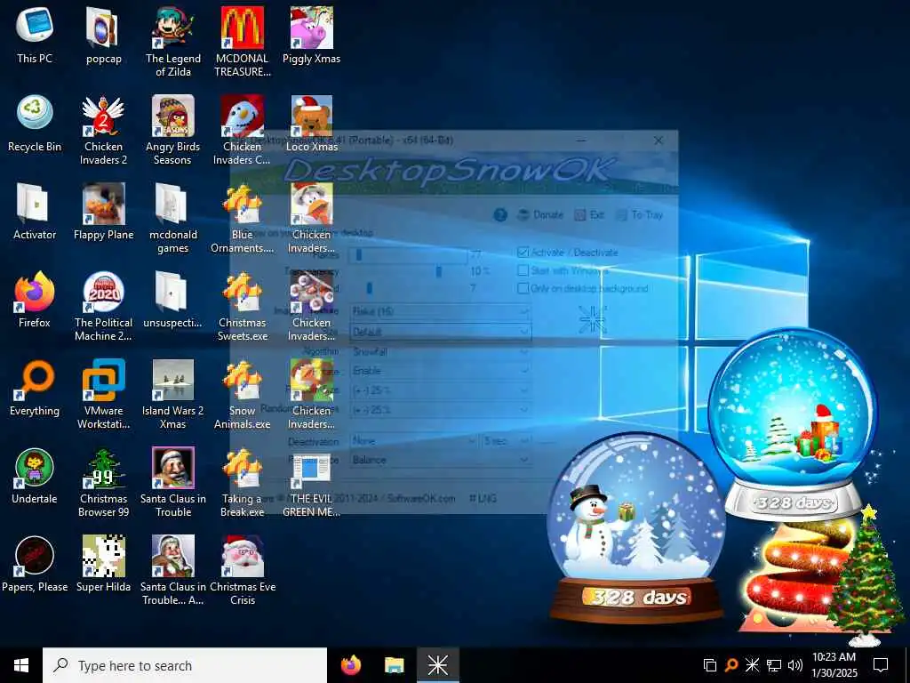Click the # LNG language link

[x=483, y=498]
